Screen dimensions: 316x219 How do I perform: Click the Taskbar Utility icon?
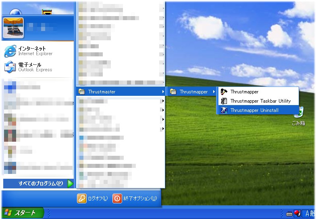coord(224,101)
